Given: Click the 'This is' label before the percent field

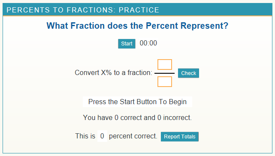Looking at the screenshot, I should tap(85, 136).
